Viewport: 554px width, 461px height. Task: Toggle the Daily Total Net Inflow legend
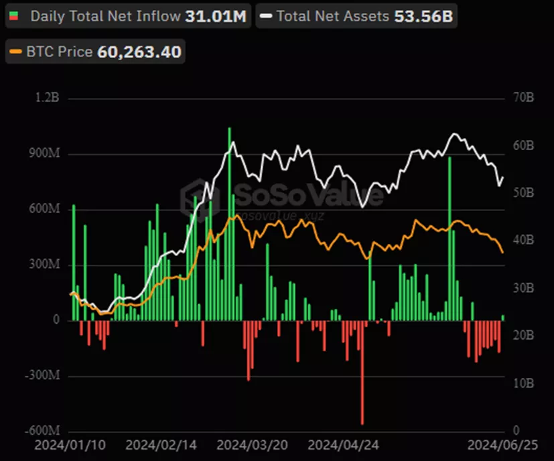click(127, 16)
